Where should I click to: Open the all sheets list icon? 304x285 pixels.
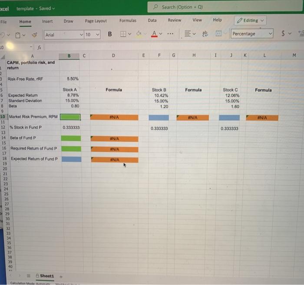click(x=29, y=276)
